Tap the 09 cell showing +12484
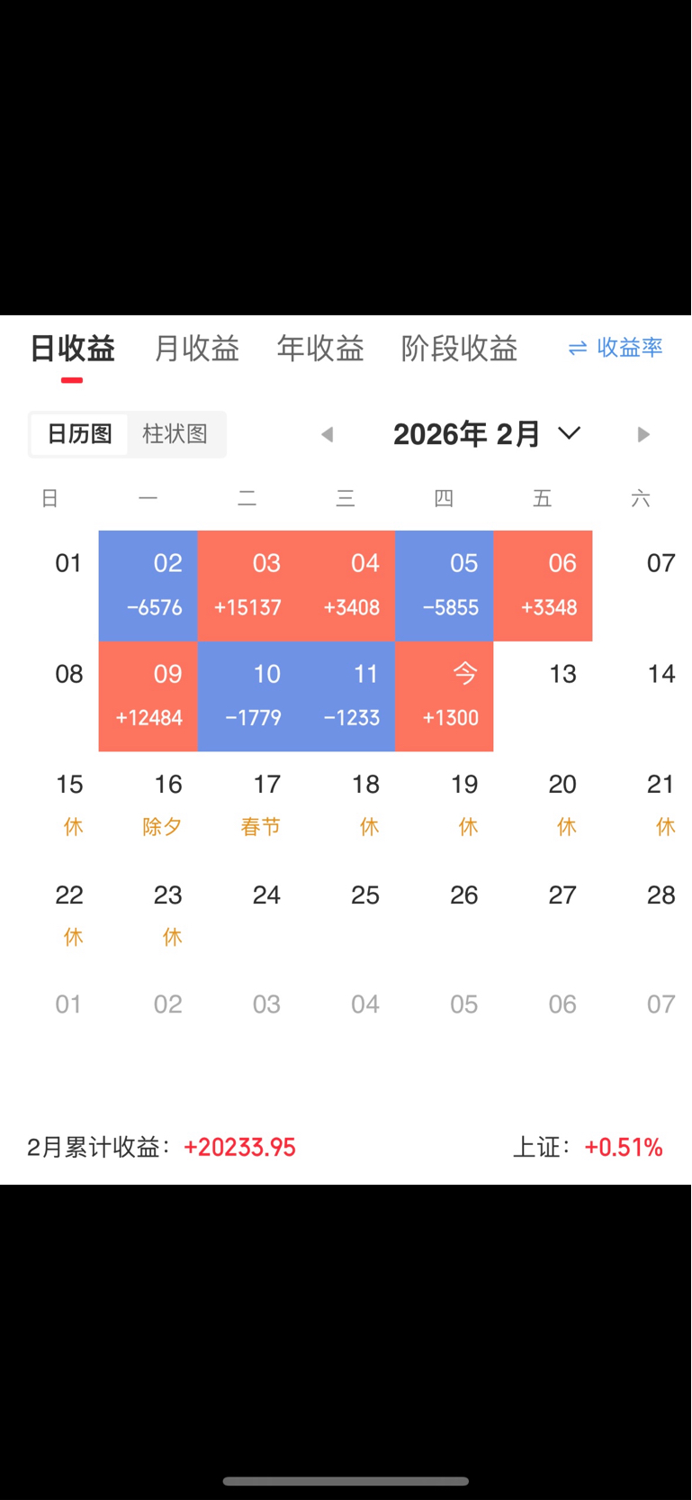Image resolution: width=692 pixels, height=1500 pixels. pyautogui.click(x=148, y=696)
